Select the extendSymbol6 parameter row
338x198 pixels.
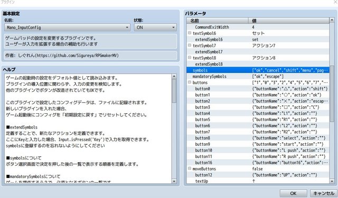coord(258,39)
